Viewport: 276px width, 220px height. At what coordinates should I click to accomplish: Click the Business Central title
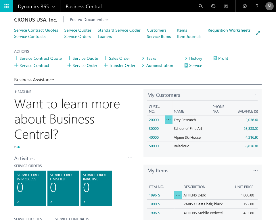click(x=84, y=7)
